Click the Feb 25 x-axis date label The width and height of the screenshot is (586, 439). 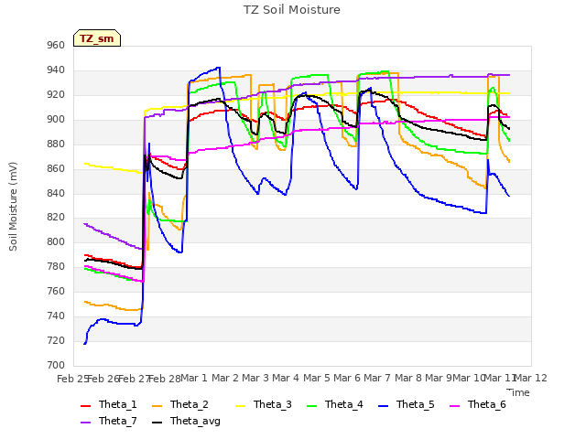point(72,379)
